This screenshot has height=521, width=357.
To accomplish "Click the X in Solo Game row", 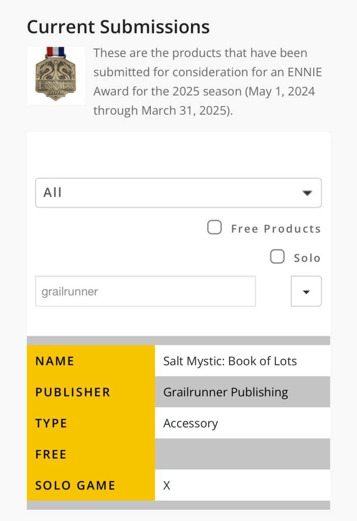I will click(167, 485).
